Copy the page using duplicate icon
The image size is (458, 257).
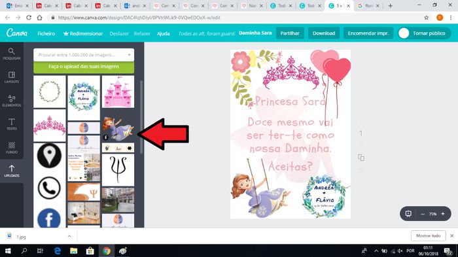tap(361, 158)
